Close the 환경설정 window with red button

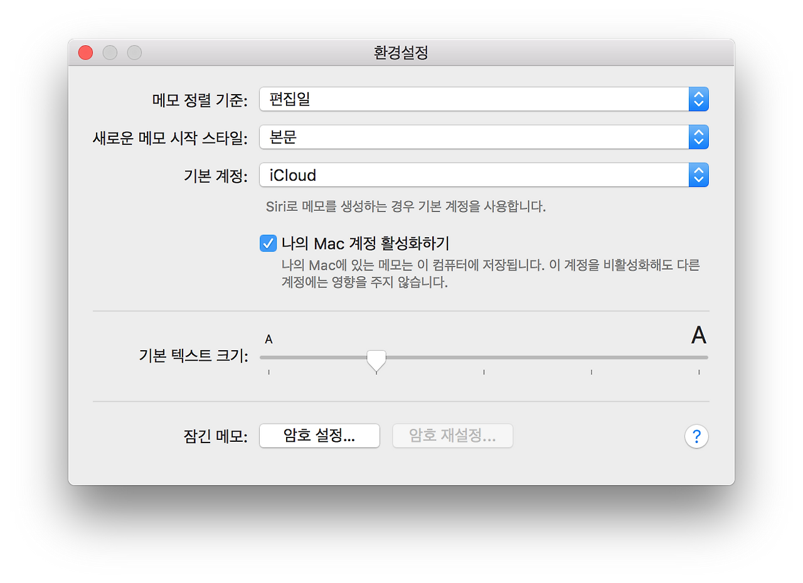click(x=85, y=53)
